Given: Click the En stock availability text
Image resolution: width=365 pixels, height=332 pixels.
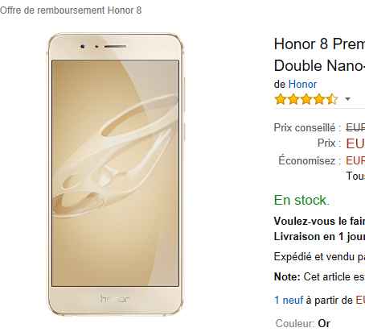Looking at the screenshot, I should (301, 200).
